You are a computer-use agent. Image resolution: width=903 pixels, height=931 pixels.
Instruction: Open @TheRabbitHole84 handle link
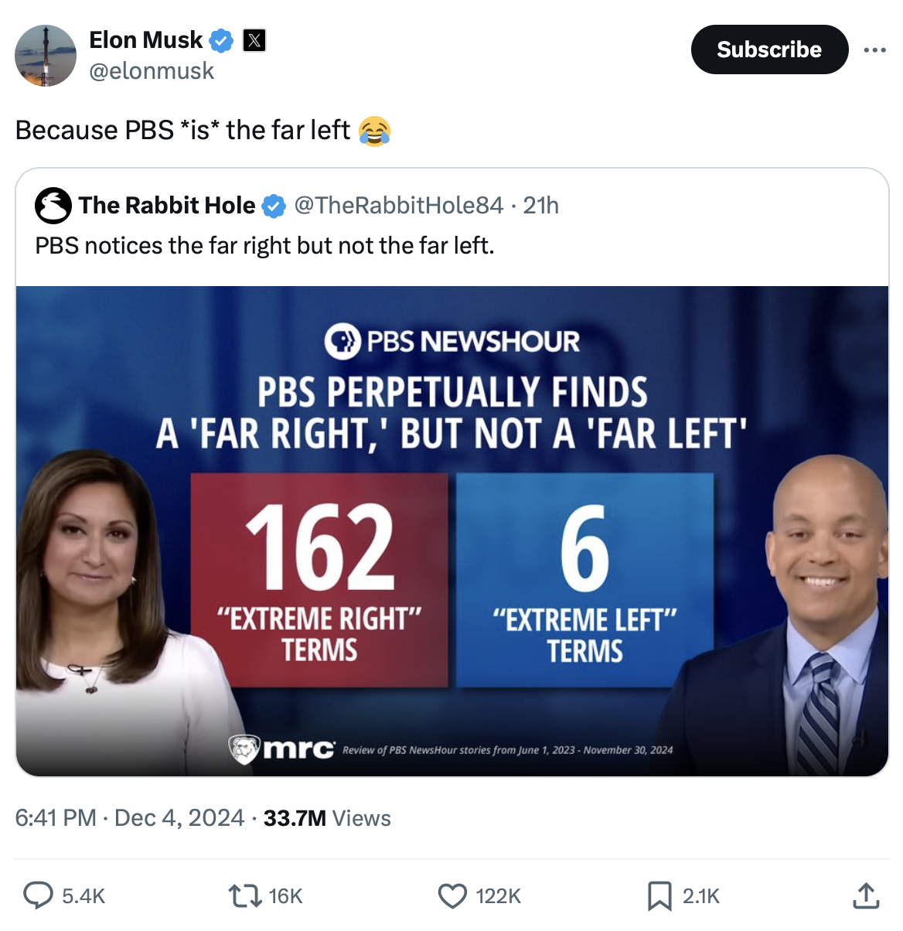click(399, 205)
